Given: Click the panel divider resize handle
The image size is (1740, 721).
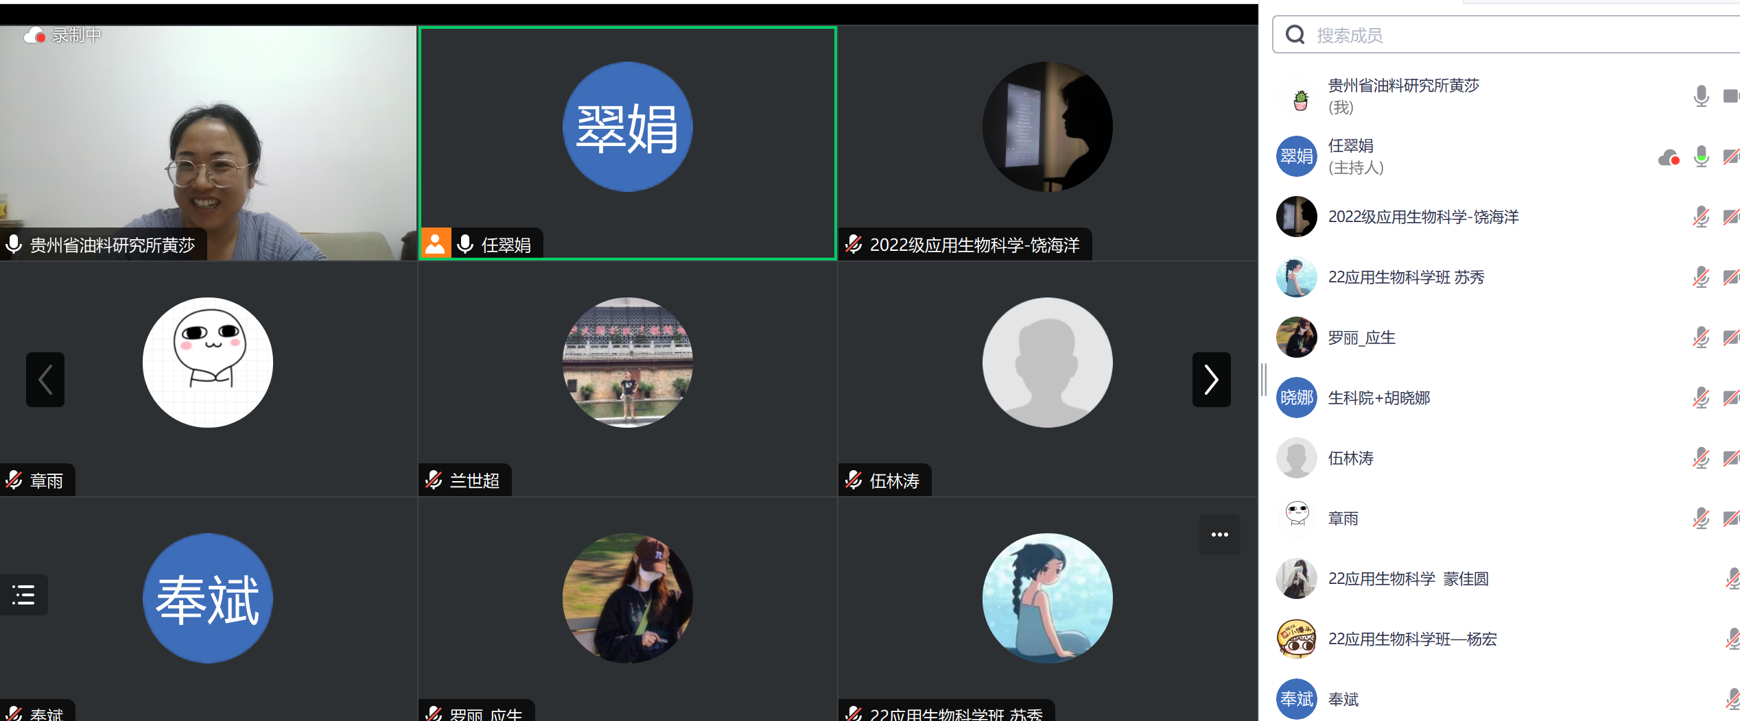Looking at the screenshot, I should click(x=1263, y=380).
